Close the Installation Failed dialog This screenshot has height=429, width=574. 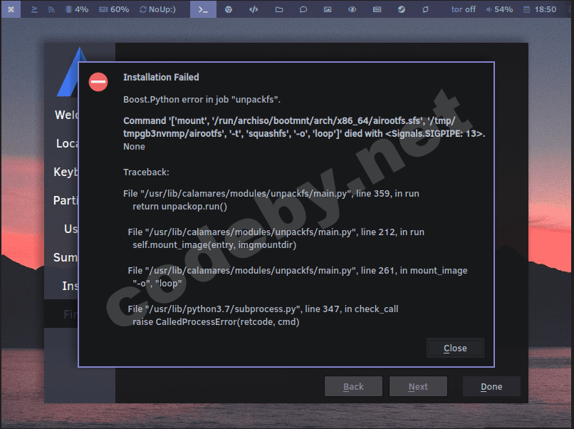(x=455, y=348)
